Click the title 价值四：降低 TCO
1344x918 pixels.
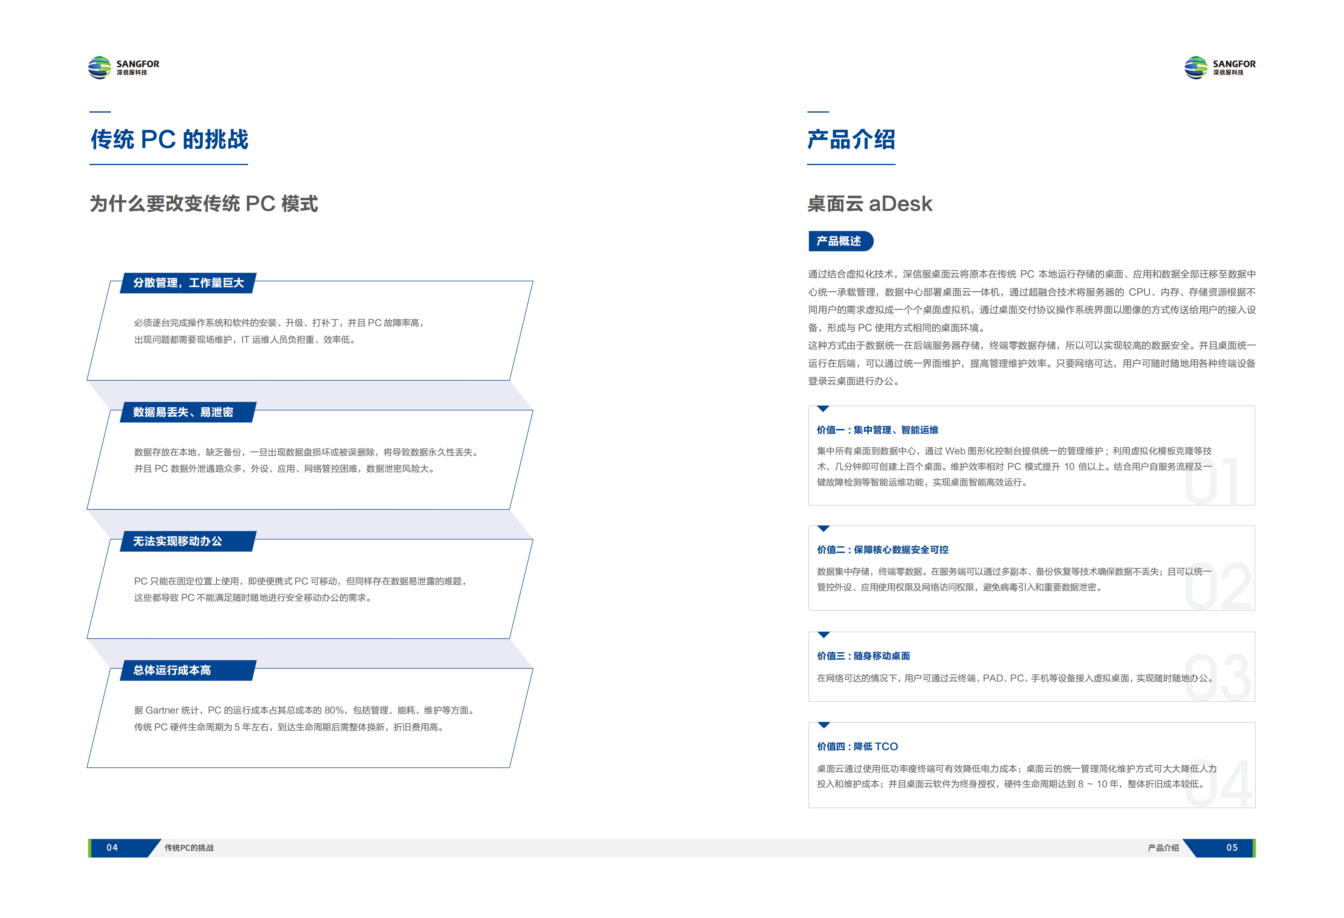click(x=857, y=746)
